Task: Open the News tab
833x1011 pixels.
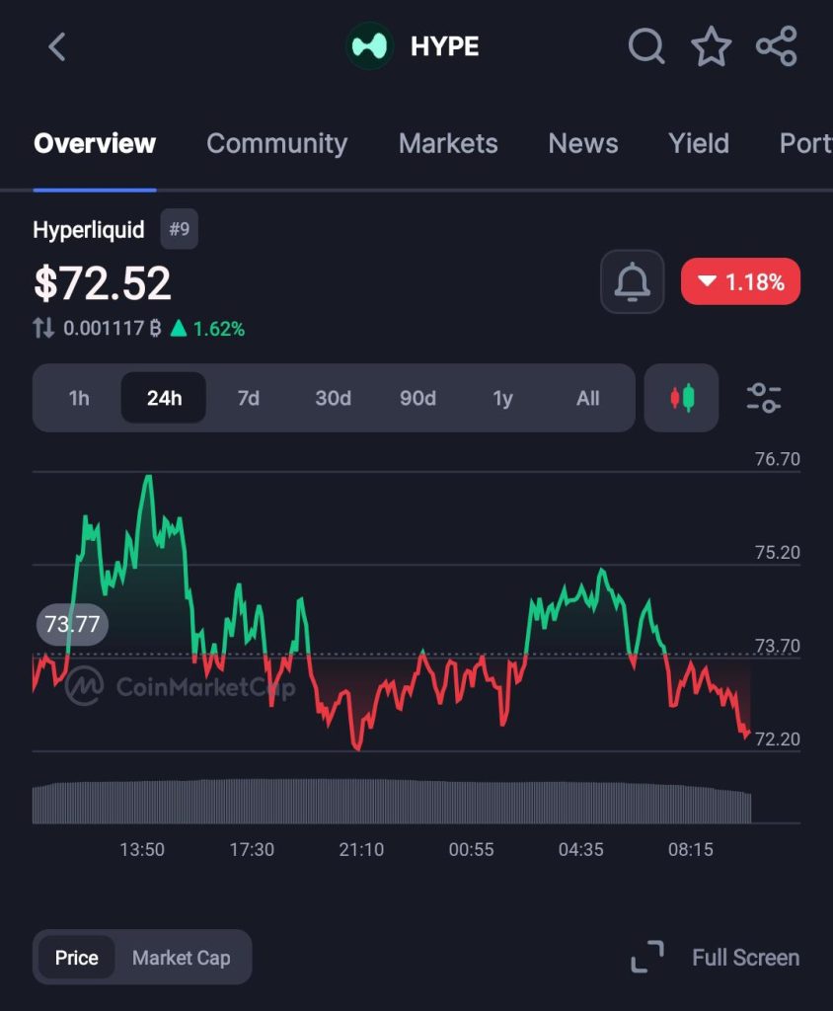Action: (583, 143)
